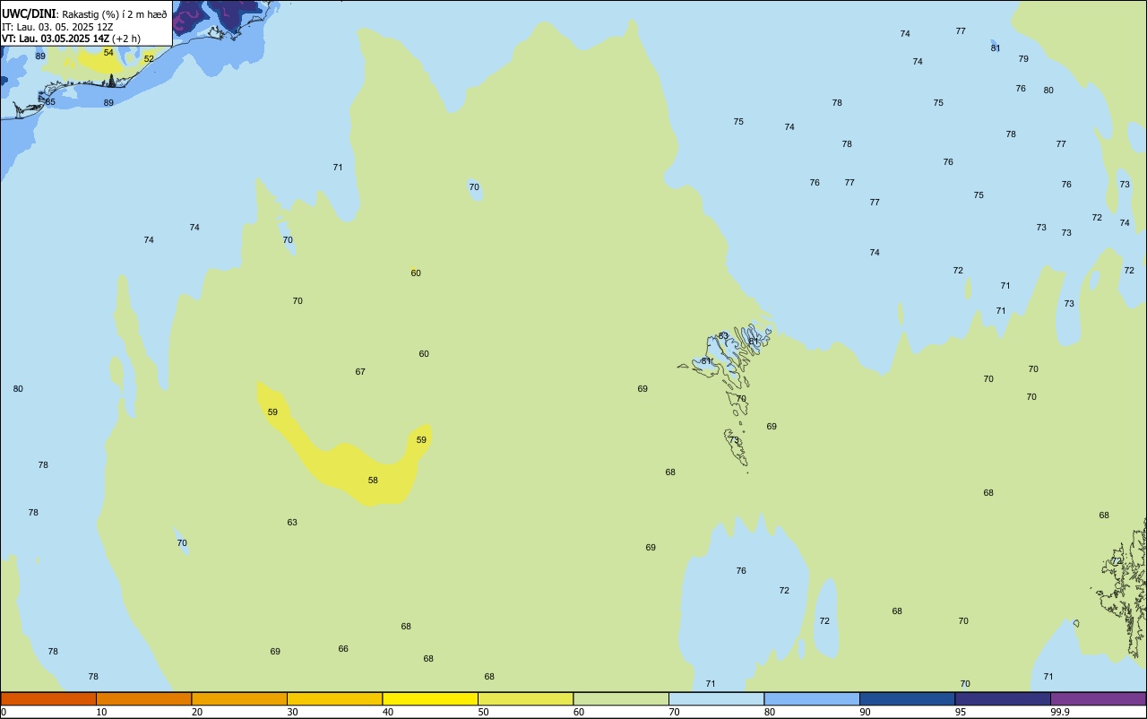Screen dimensions: 1147x719
Task: Click the 52 humidity value on Iceland's coast
Action: pos(149,59)
